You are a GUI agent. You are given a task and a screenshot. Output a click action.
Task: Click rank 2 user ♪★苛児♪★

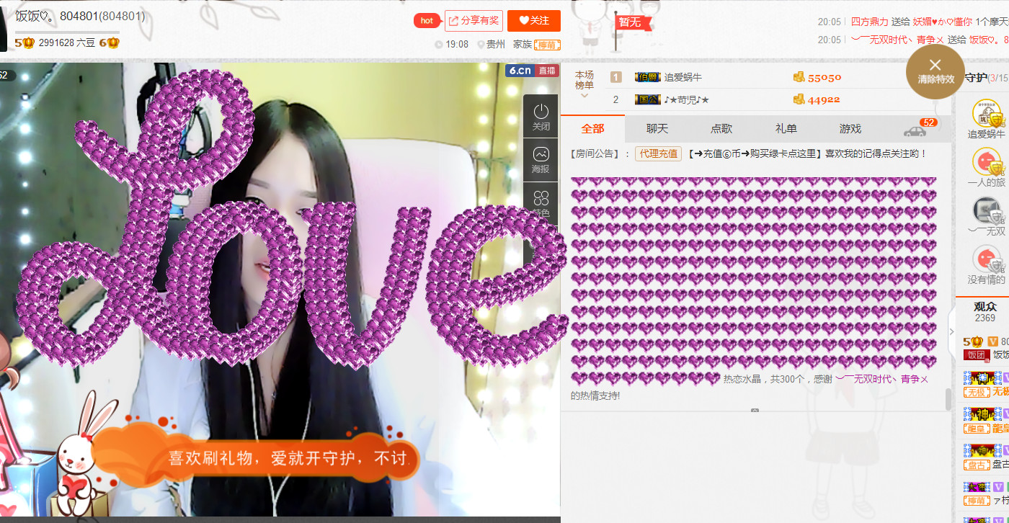point(686,99)
